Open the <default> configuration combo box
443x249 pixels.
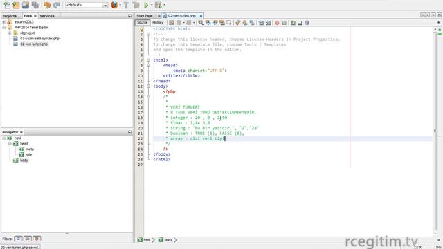coord(87,5)
